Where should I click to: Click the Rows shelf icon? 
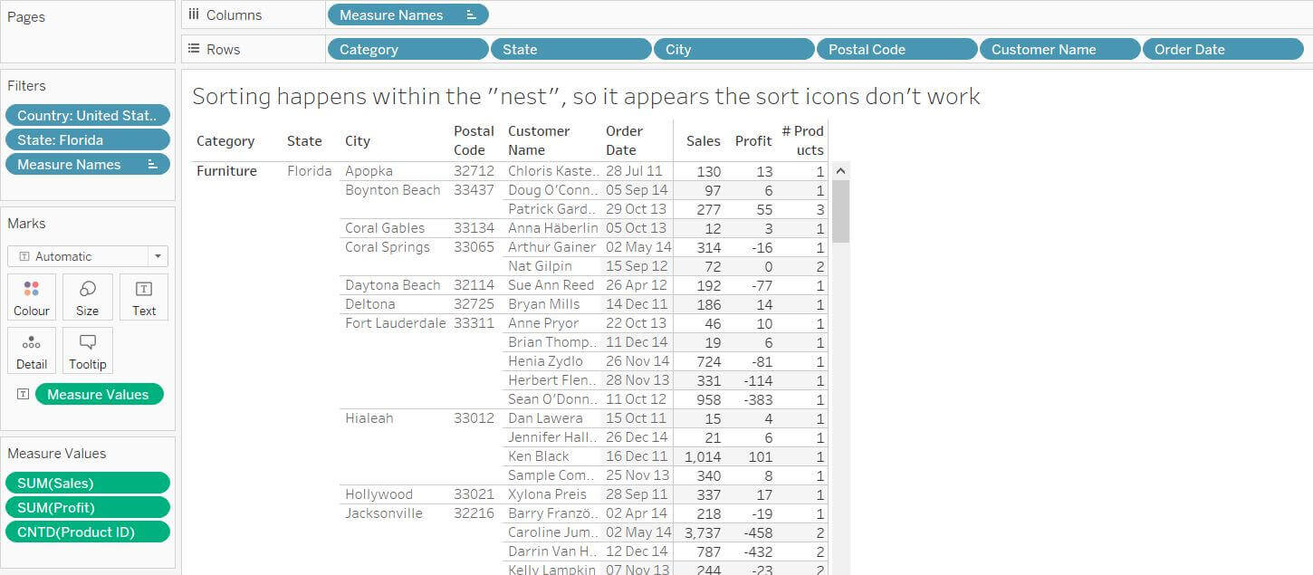click(x=194, y=49)
